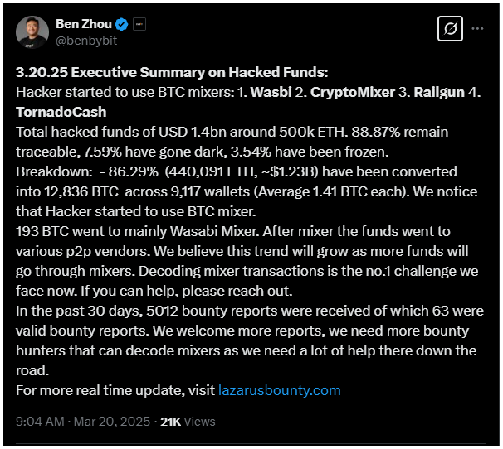The width and height of the screenshot is (503, 449).
Task: Click the blue verified checkmark badge
Action: [x=121, y=24]
